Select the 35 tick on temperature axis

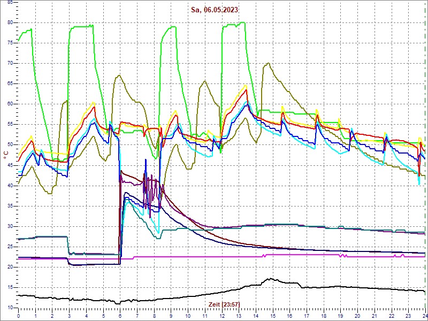pos(10,206)
